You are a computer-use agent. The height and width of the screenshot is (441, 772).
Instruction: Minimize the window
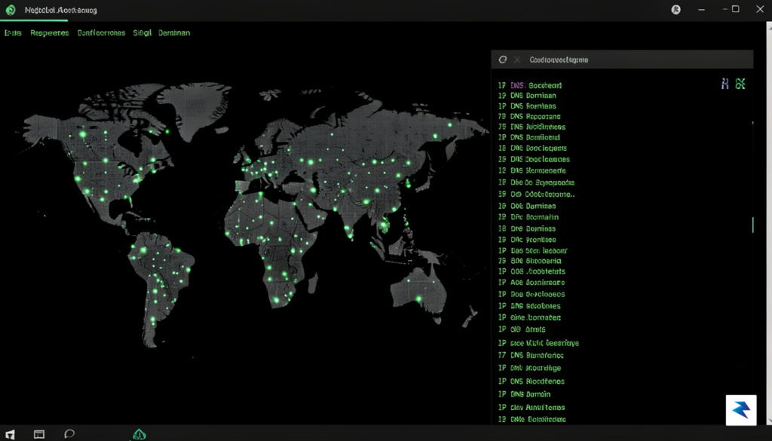tap(702, 9)
